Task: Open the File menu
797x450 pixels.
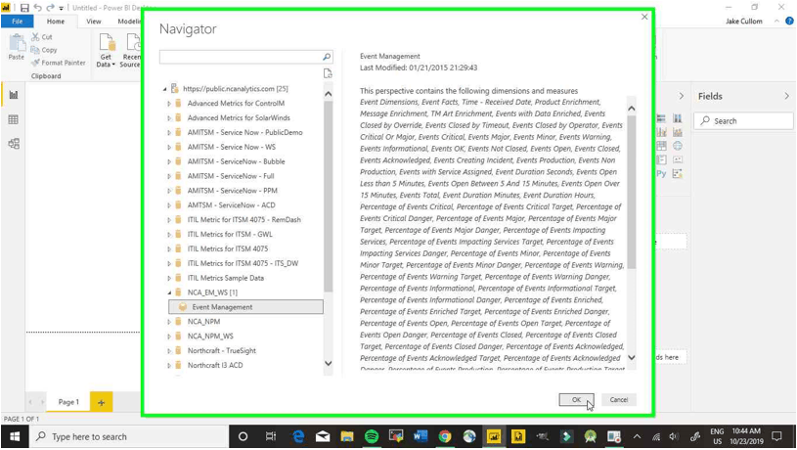Action: tap(18, 22)
